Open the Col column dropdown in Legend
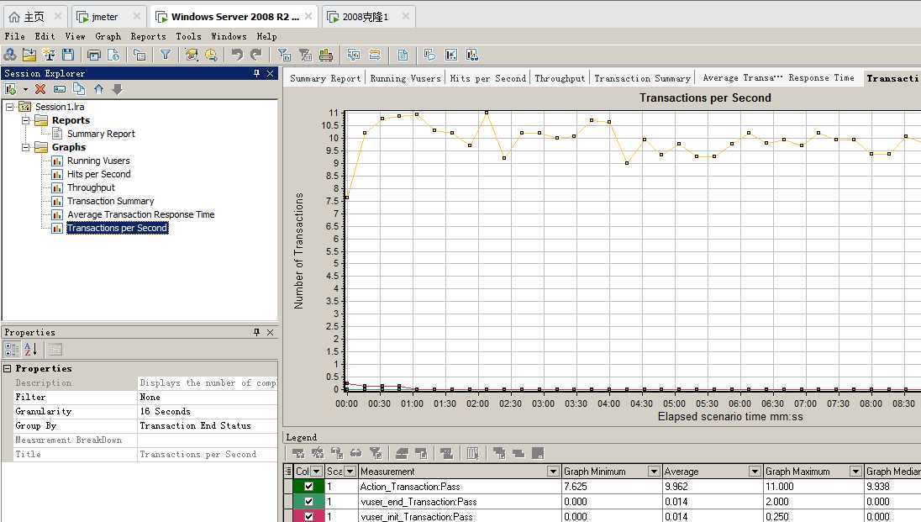921x522 pixels. [x=317, y=471]
